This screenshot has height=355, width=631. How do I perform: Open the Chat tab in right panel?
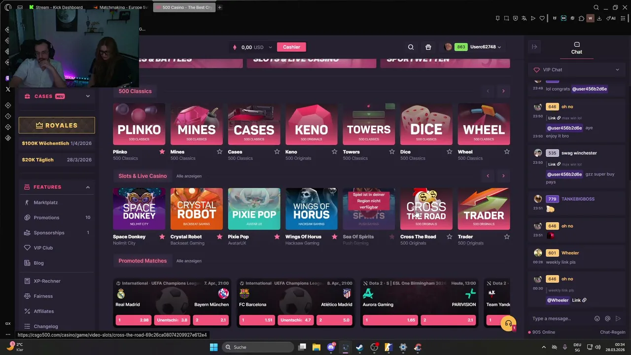pyautogui.click(x=576, y=48)
